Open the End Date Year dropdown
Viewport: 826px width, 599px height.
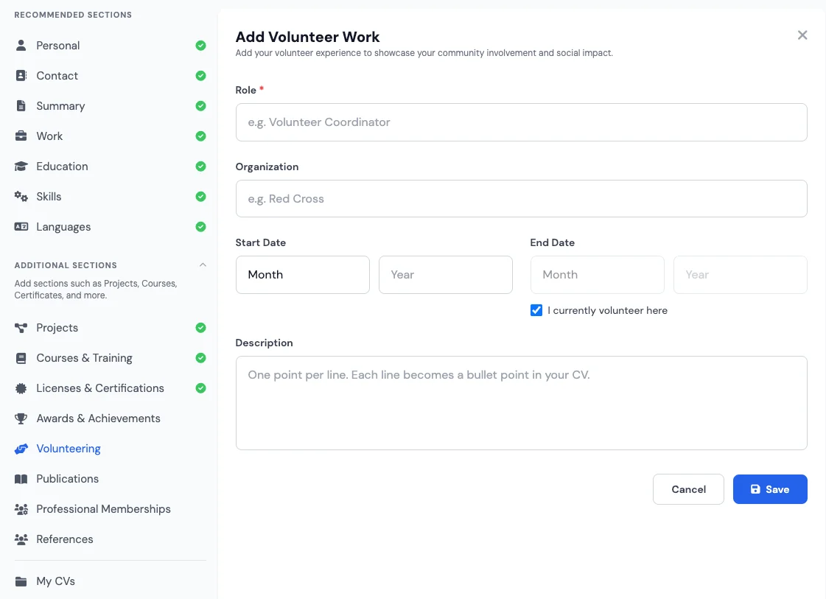740,275
